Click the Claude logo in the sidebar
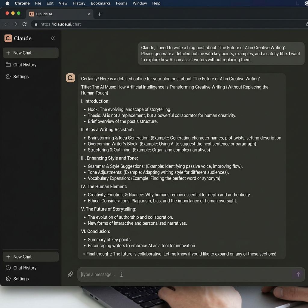Viewport: 308px width, 308px height. click(x=8, y=38)
